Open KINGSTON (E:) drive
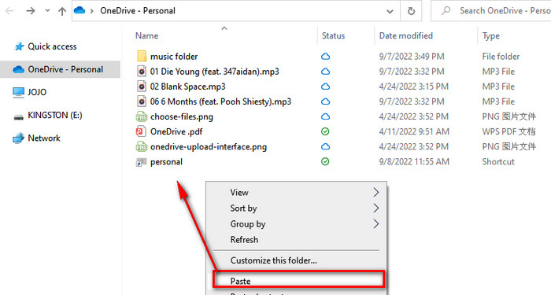The width and height of the screenshot is (551, 295). 55,115
